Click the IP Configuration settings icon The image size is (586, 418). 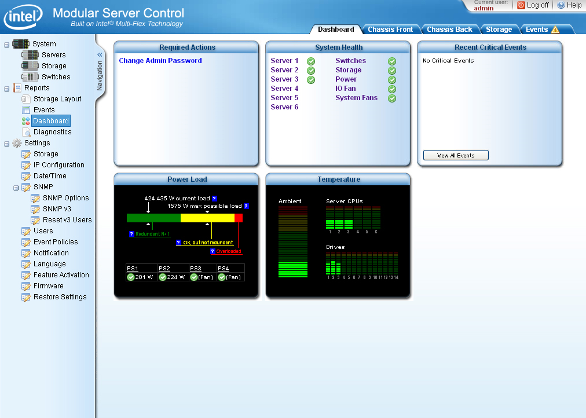[26, 165]
